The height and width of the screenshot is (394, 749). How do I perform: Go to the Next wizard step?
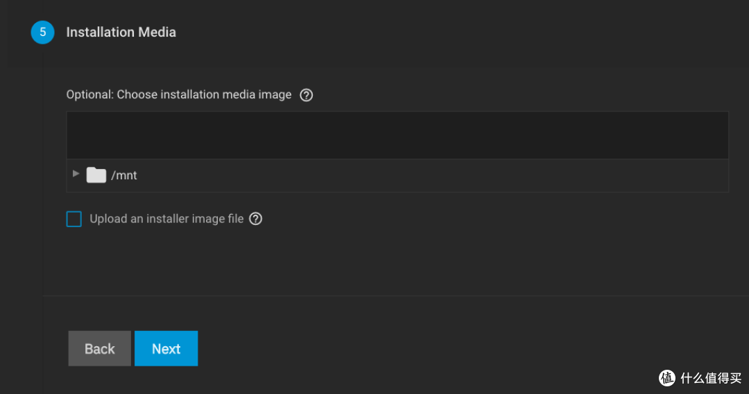(x=166, y=349)
